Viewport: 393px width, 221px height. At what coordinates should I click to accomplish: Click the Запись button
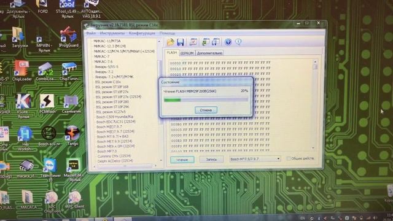point(211,160)
